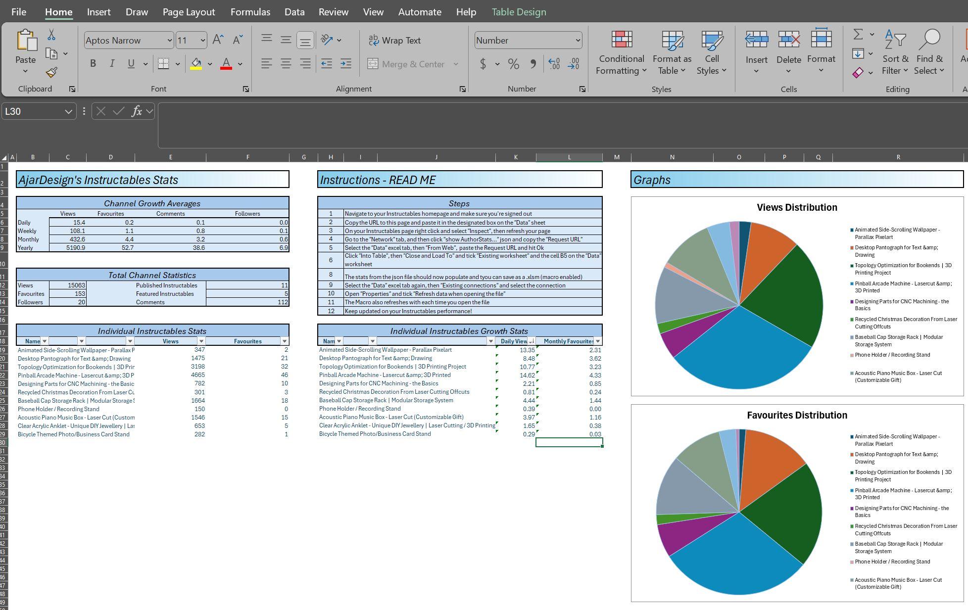
Task: Open the font name dropdown
Action: pyautogui.click(x=170, y=41)
